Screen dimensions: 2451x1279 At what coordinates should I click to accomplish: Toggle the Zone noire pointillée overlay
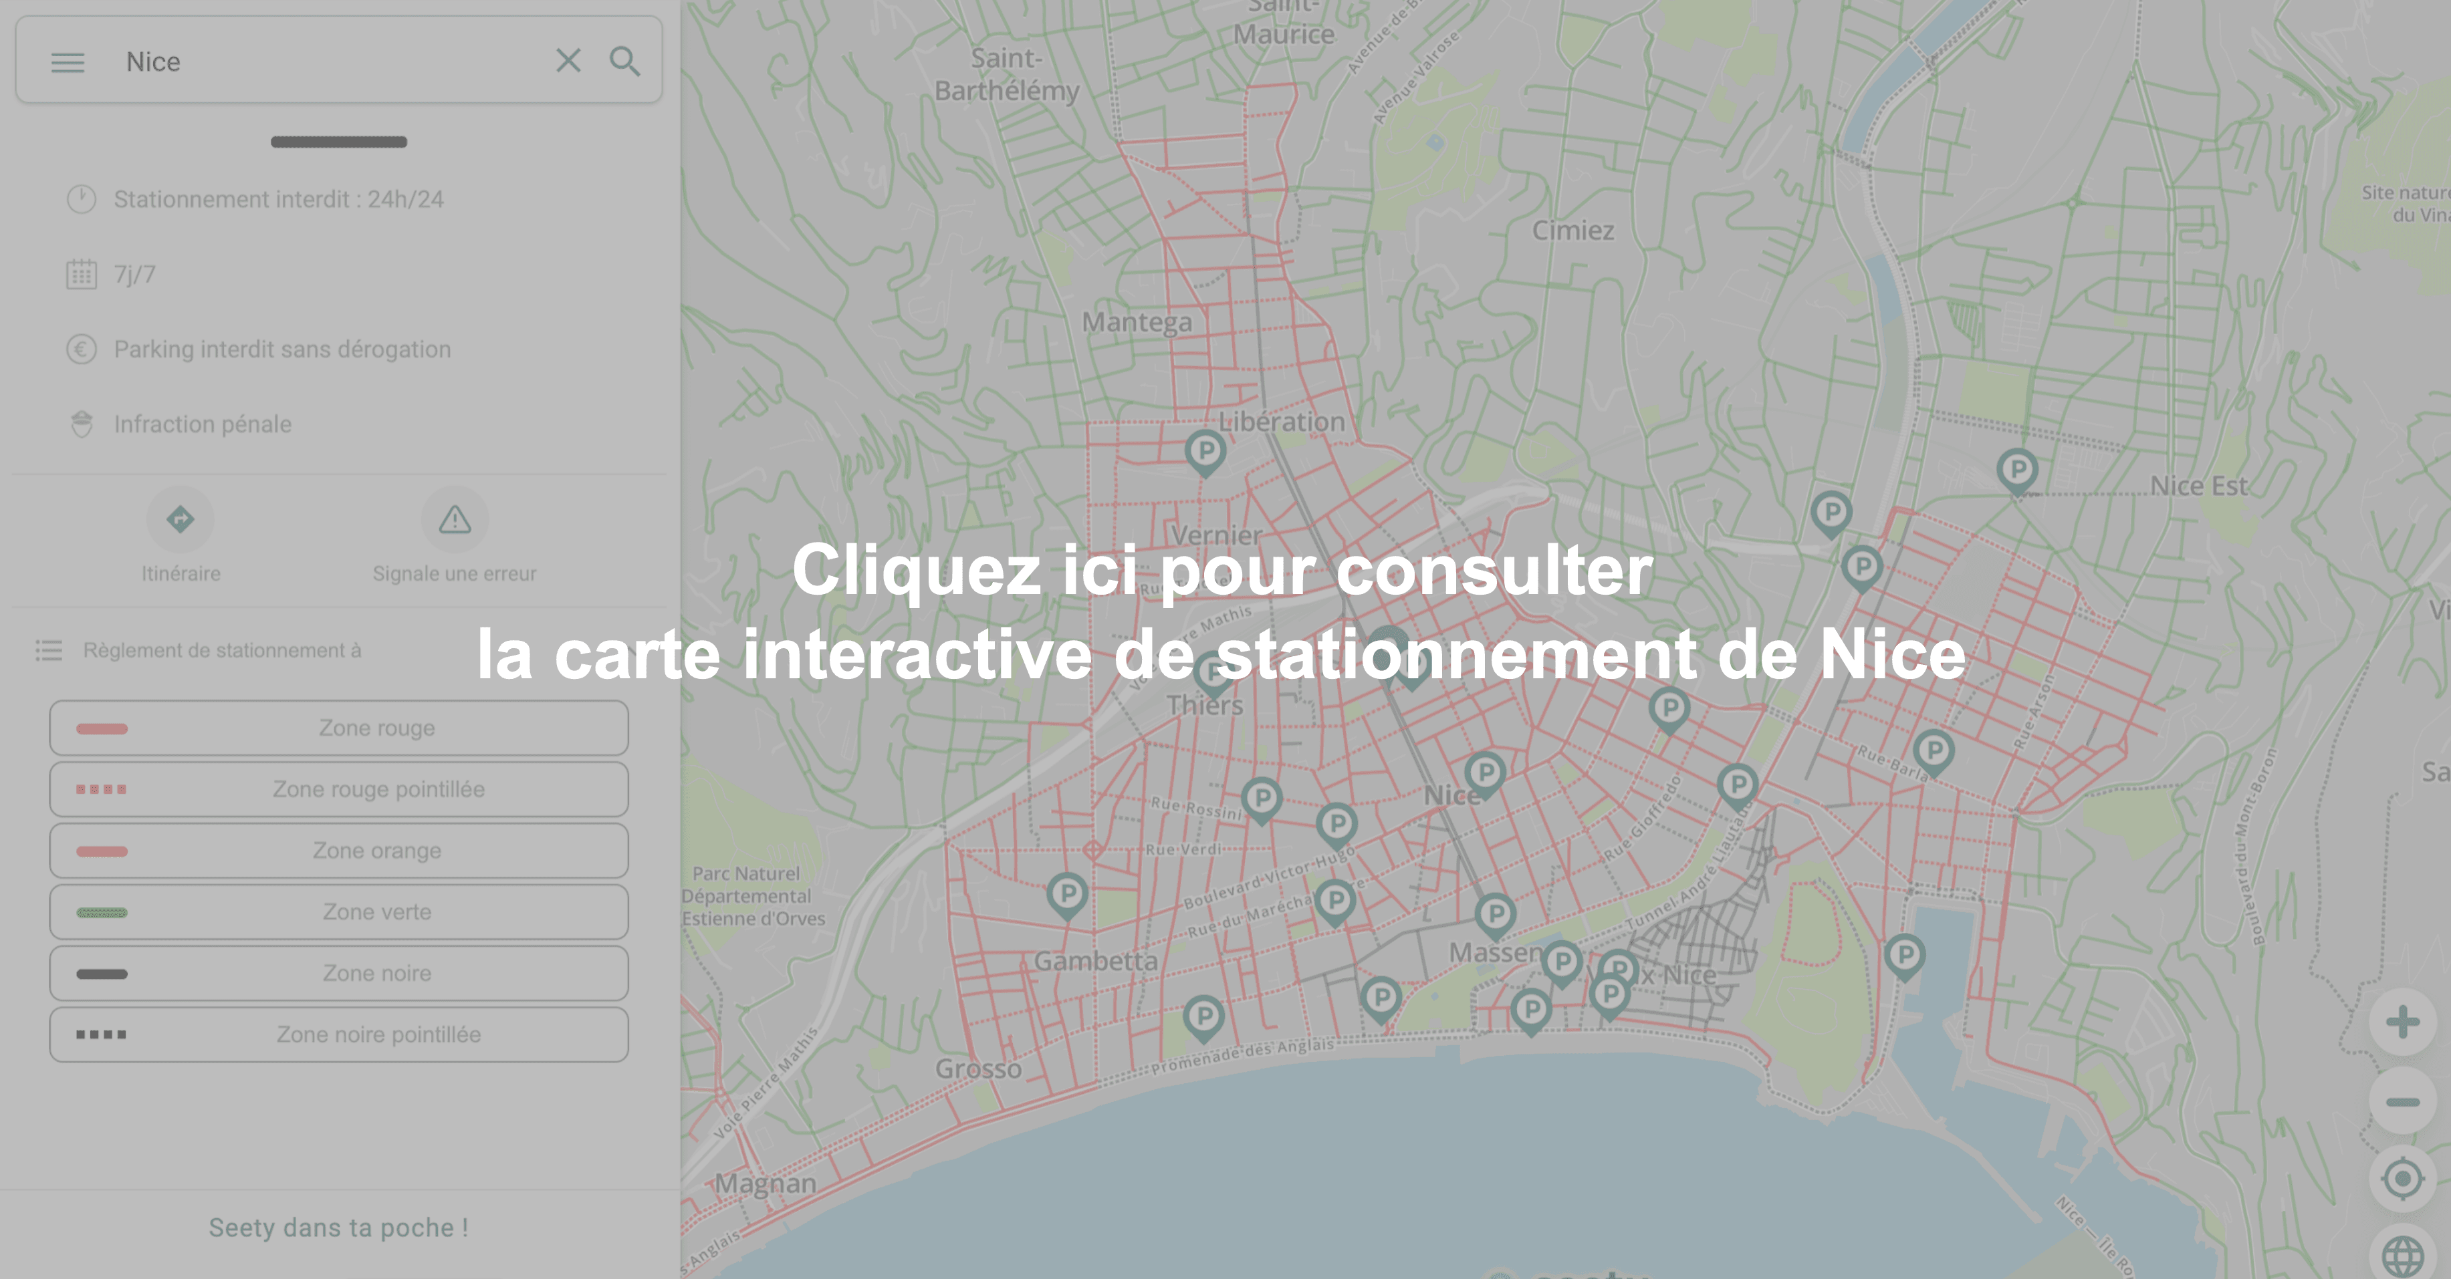pyautogui.click(x=339, y=1034)
